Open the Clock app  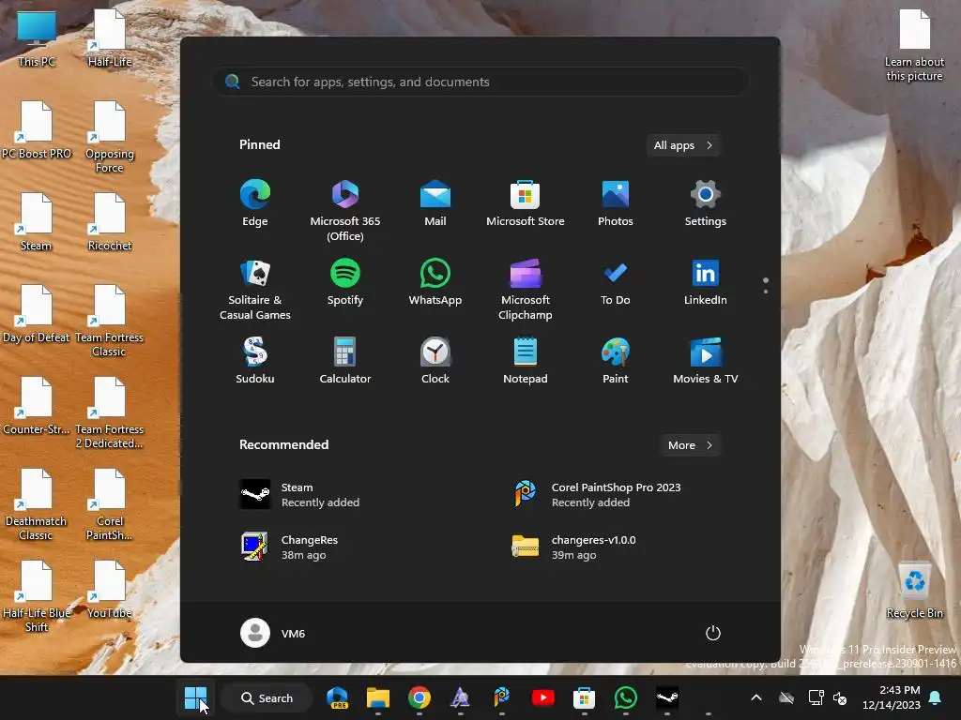coord(435,361)
